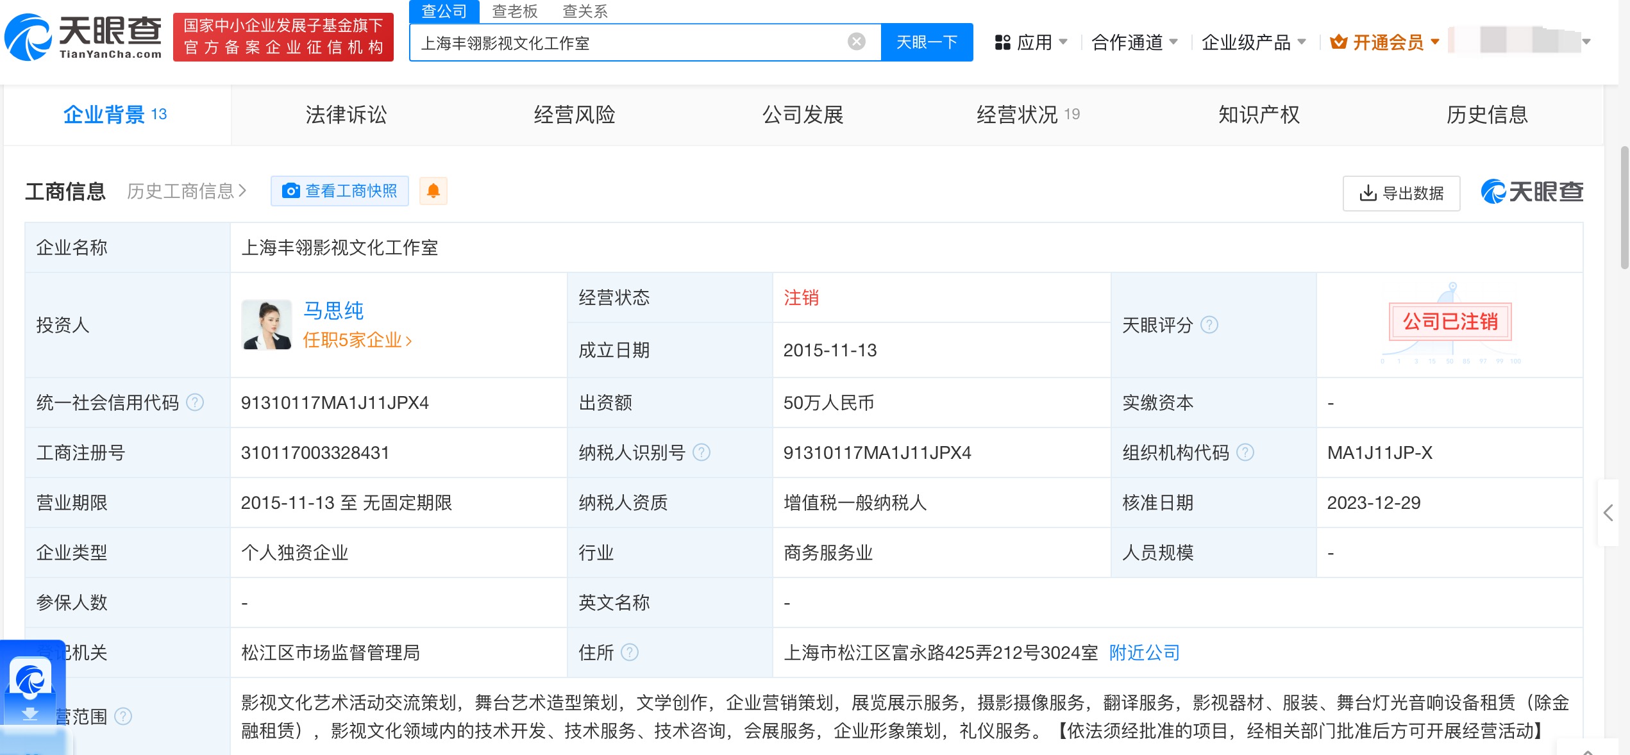Switch to 知识产权 tab
The height and width of the screenshot is (755, 1630).
(x=1259, y=115)
